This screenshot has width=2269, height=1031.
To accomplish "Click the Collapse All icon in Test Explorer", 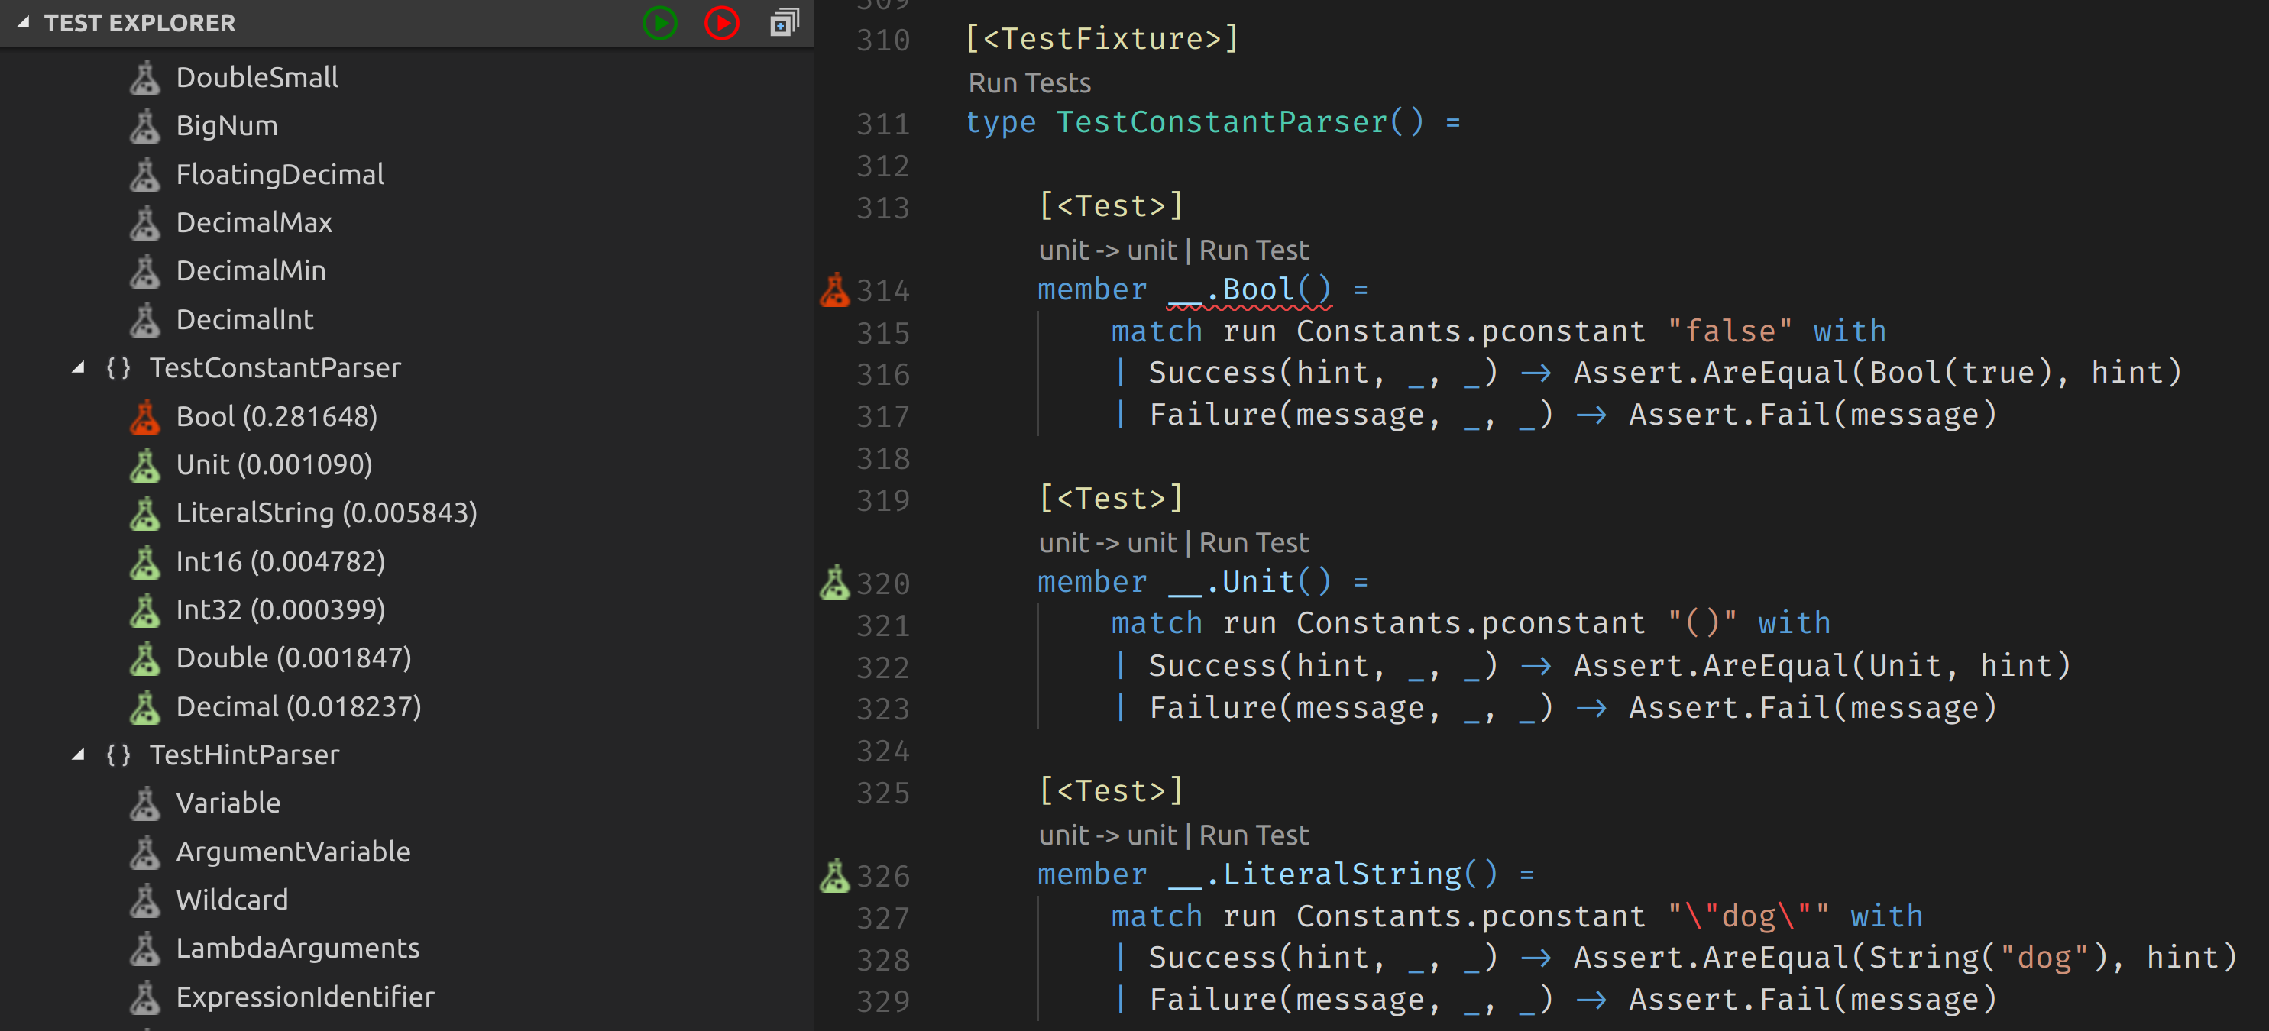I will click(x=784, y=23).
